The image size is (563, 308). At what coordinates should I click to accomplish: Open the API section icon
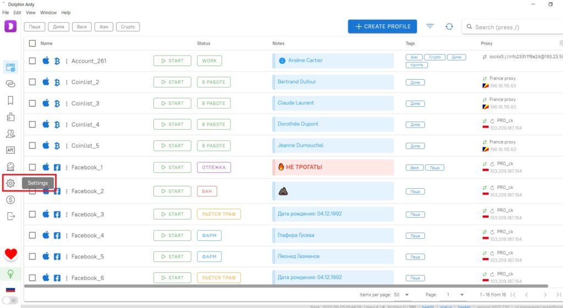pyautogui.click(x=10, y=150)
